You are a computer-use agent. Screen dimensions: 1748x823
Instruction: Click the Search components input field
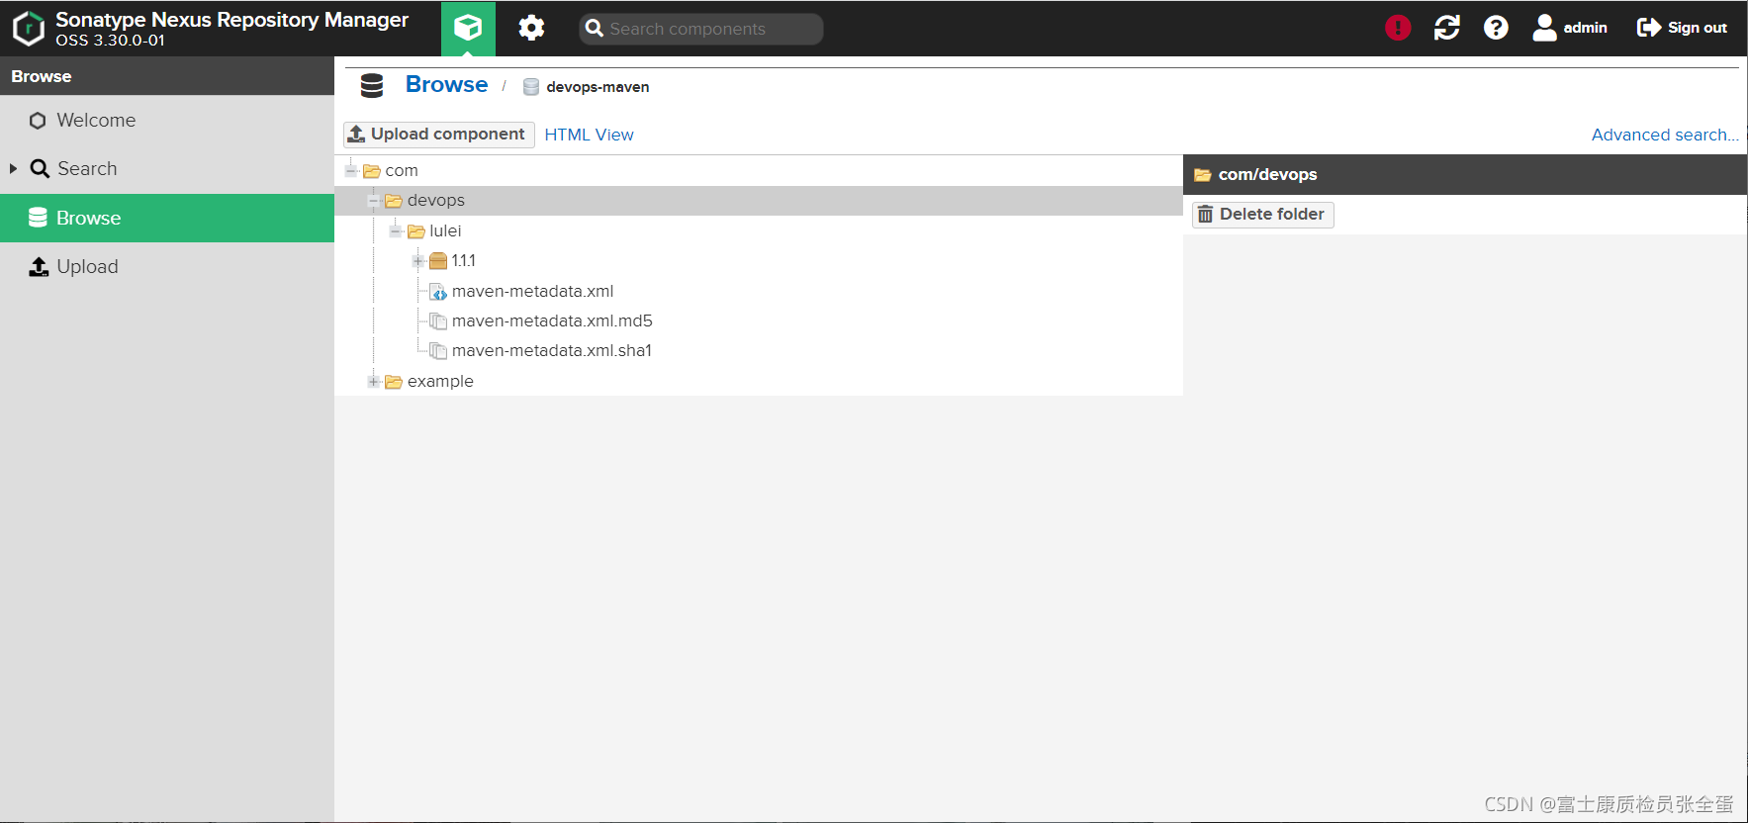click(701, 29)
